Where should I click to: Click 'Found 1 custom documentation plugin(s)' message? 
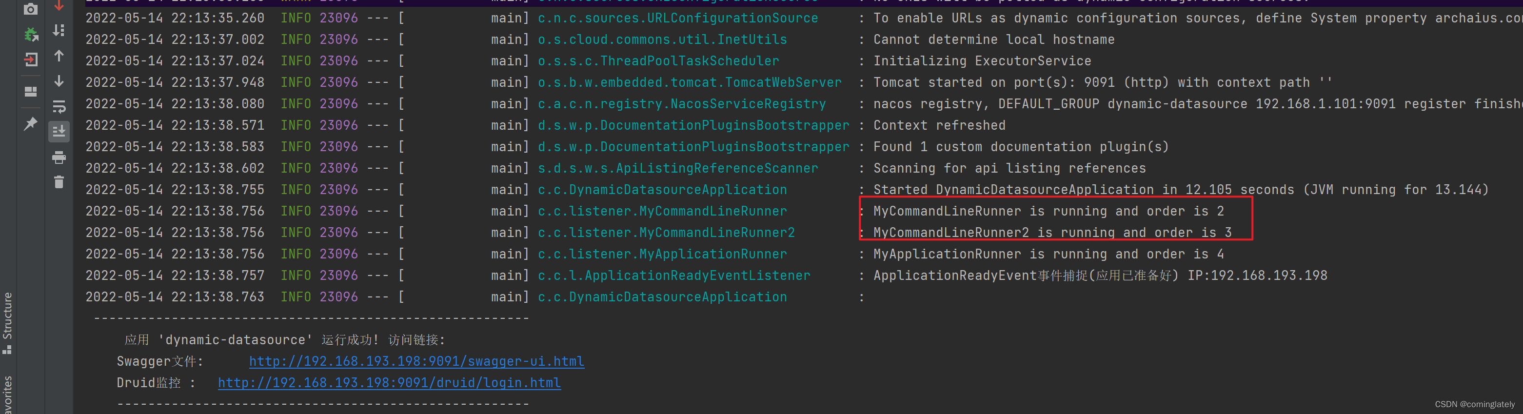pyautogui.click(x=1021, y=147)
